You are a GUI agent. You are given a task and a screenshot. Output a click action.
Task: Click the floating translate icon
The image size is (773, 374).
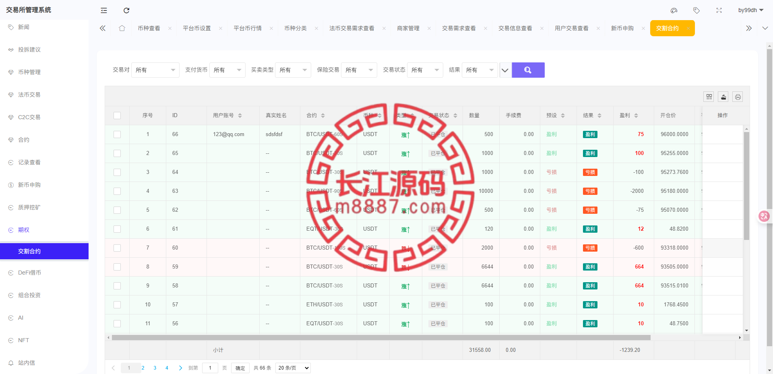coord(764,216)
